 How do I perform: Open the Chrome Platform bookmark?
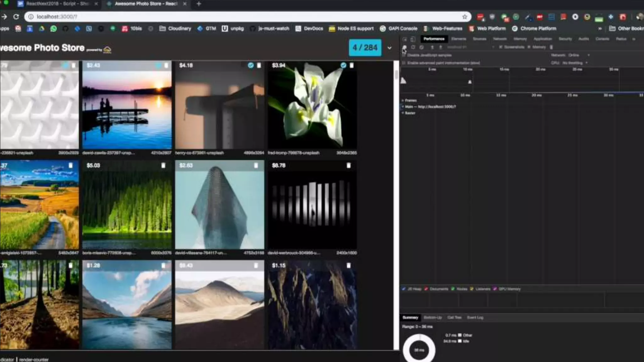(534, 29)
